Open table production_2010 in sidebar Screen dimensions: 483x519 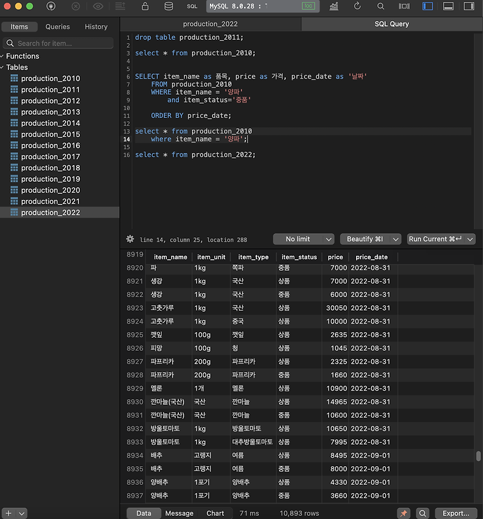tap(50, 79)
